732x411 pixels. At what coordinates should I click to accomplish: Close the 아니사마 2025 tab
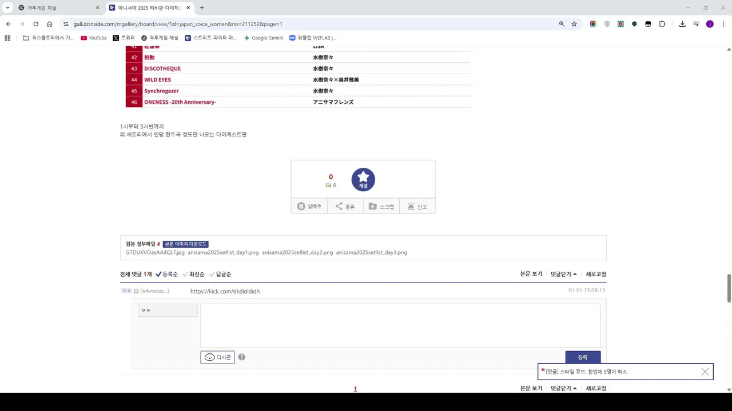188,8
